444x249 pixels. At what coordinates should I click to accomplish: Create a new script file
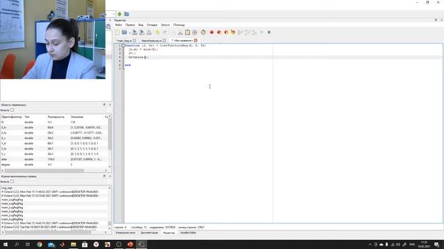pos(117,33)
